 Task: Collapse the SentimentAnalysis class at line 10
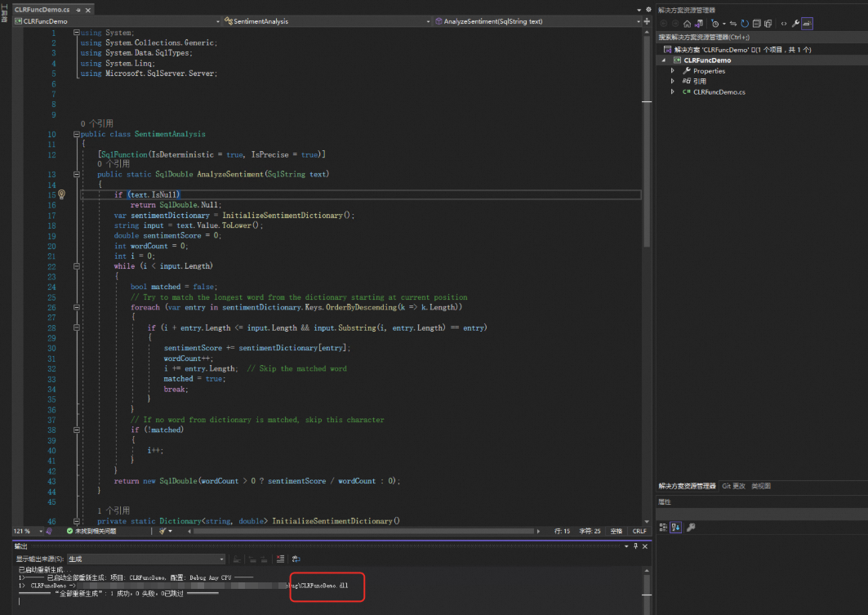[77, 134]
